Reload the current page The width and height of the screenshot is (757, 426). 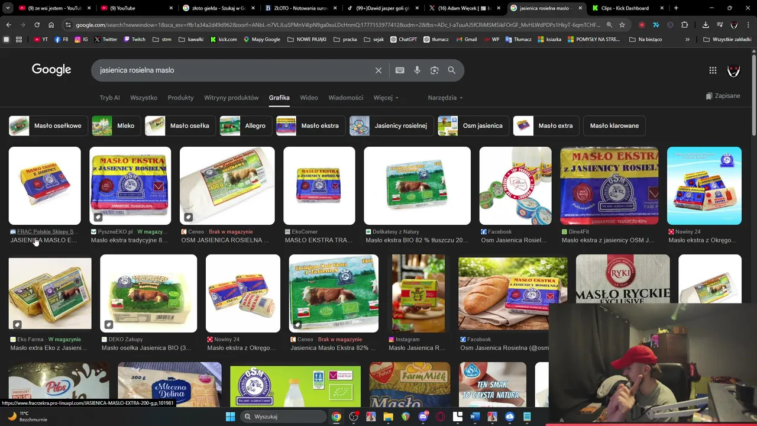(x=37, y=25)
